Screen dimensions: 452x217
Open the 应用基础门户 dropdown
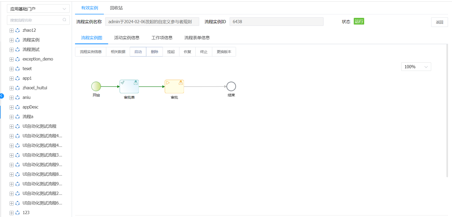[38, 9]
